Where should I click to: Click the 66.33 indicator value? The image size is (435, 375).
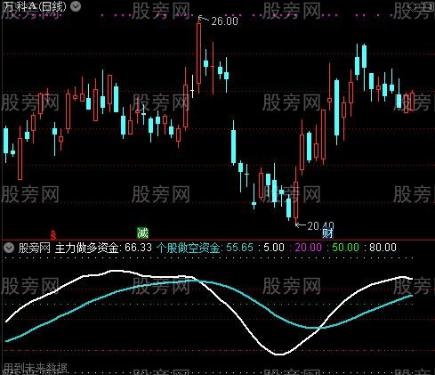[x=138, y=248]
